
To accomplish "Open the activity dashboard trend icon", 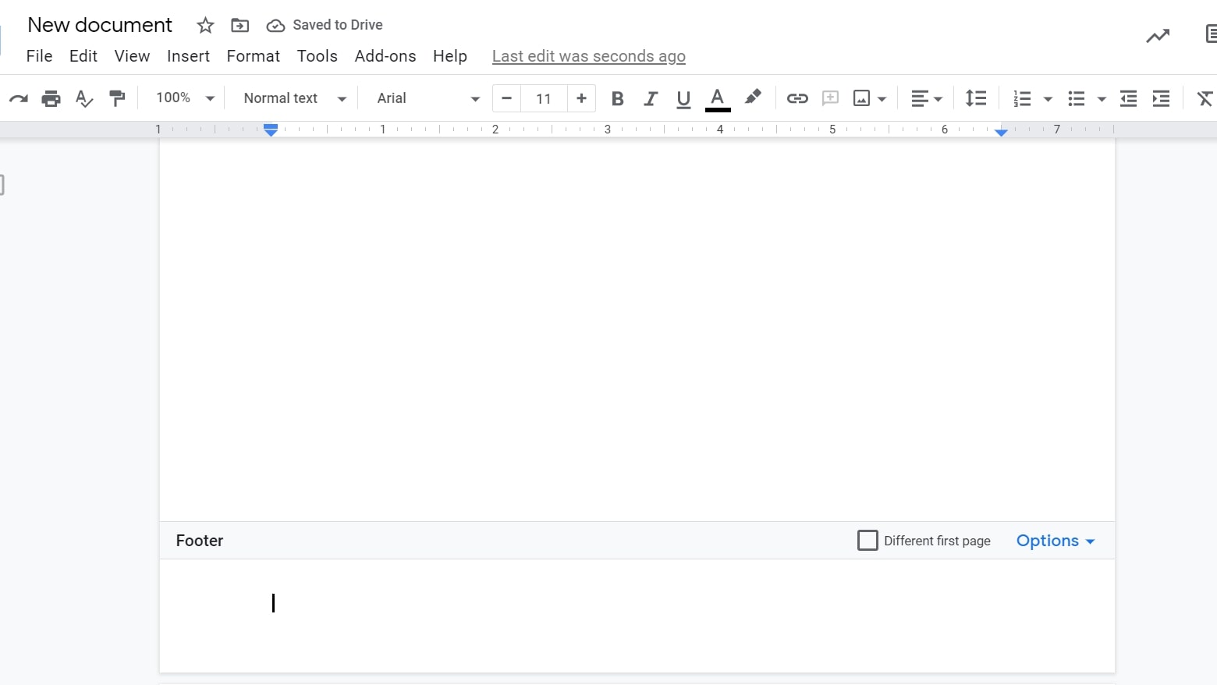I will [1158, 35].
